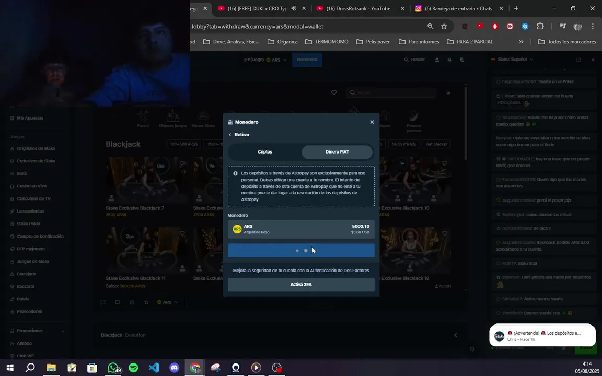Open the user profile icon in header
Viewport: 602px width, 376px height.
(436, 60)
